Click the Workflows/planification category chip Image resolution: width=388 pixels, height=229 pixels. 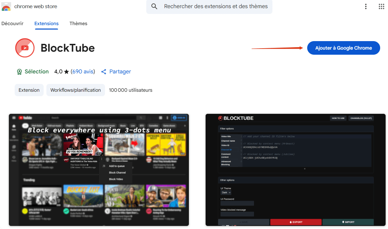pos(75,90)
